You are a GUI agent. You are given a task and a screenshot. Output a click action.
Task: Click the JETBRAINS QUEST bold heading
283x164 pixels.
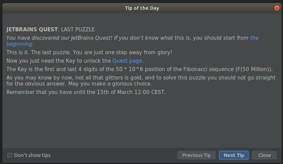point(32,30)
